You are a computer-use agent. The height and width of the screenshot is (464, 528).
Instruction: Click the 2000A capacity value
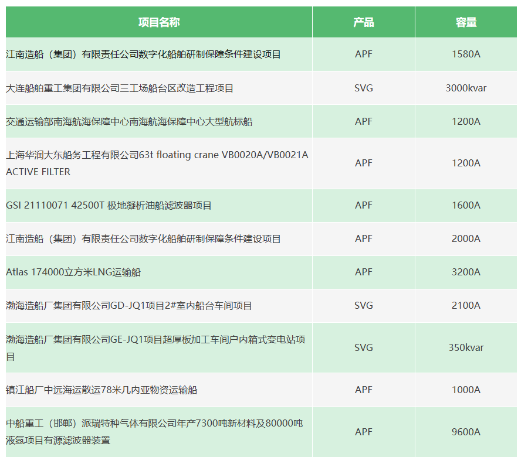pyautogui.click(x=466, y=238)
